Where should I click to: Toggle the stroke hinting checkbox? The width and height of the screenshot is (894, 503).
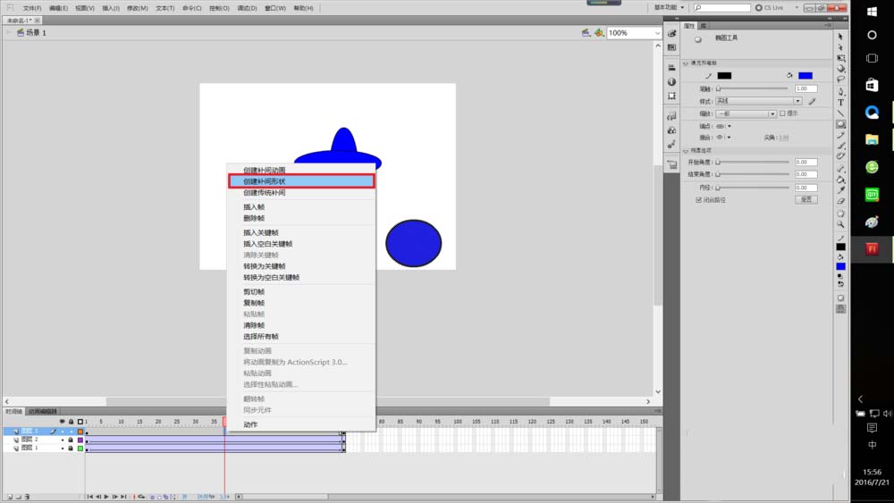click(x=782, y=113)
